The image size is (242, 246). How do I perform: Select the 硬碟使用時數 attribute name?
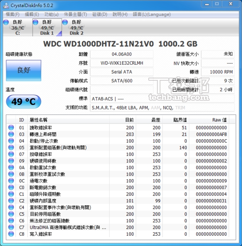point(43,161)
